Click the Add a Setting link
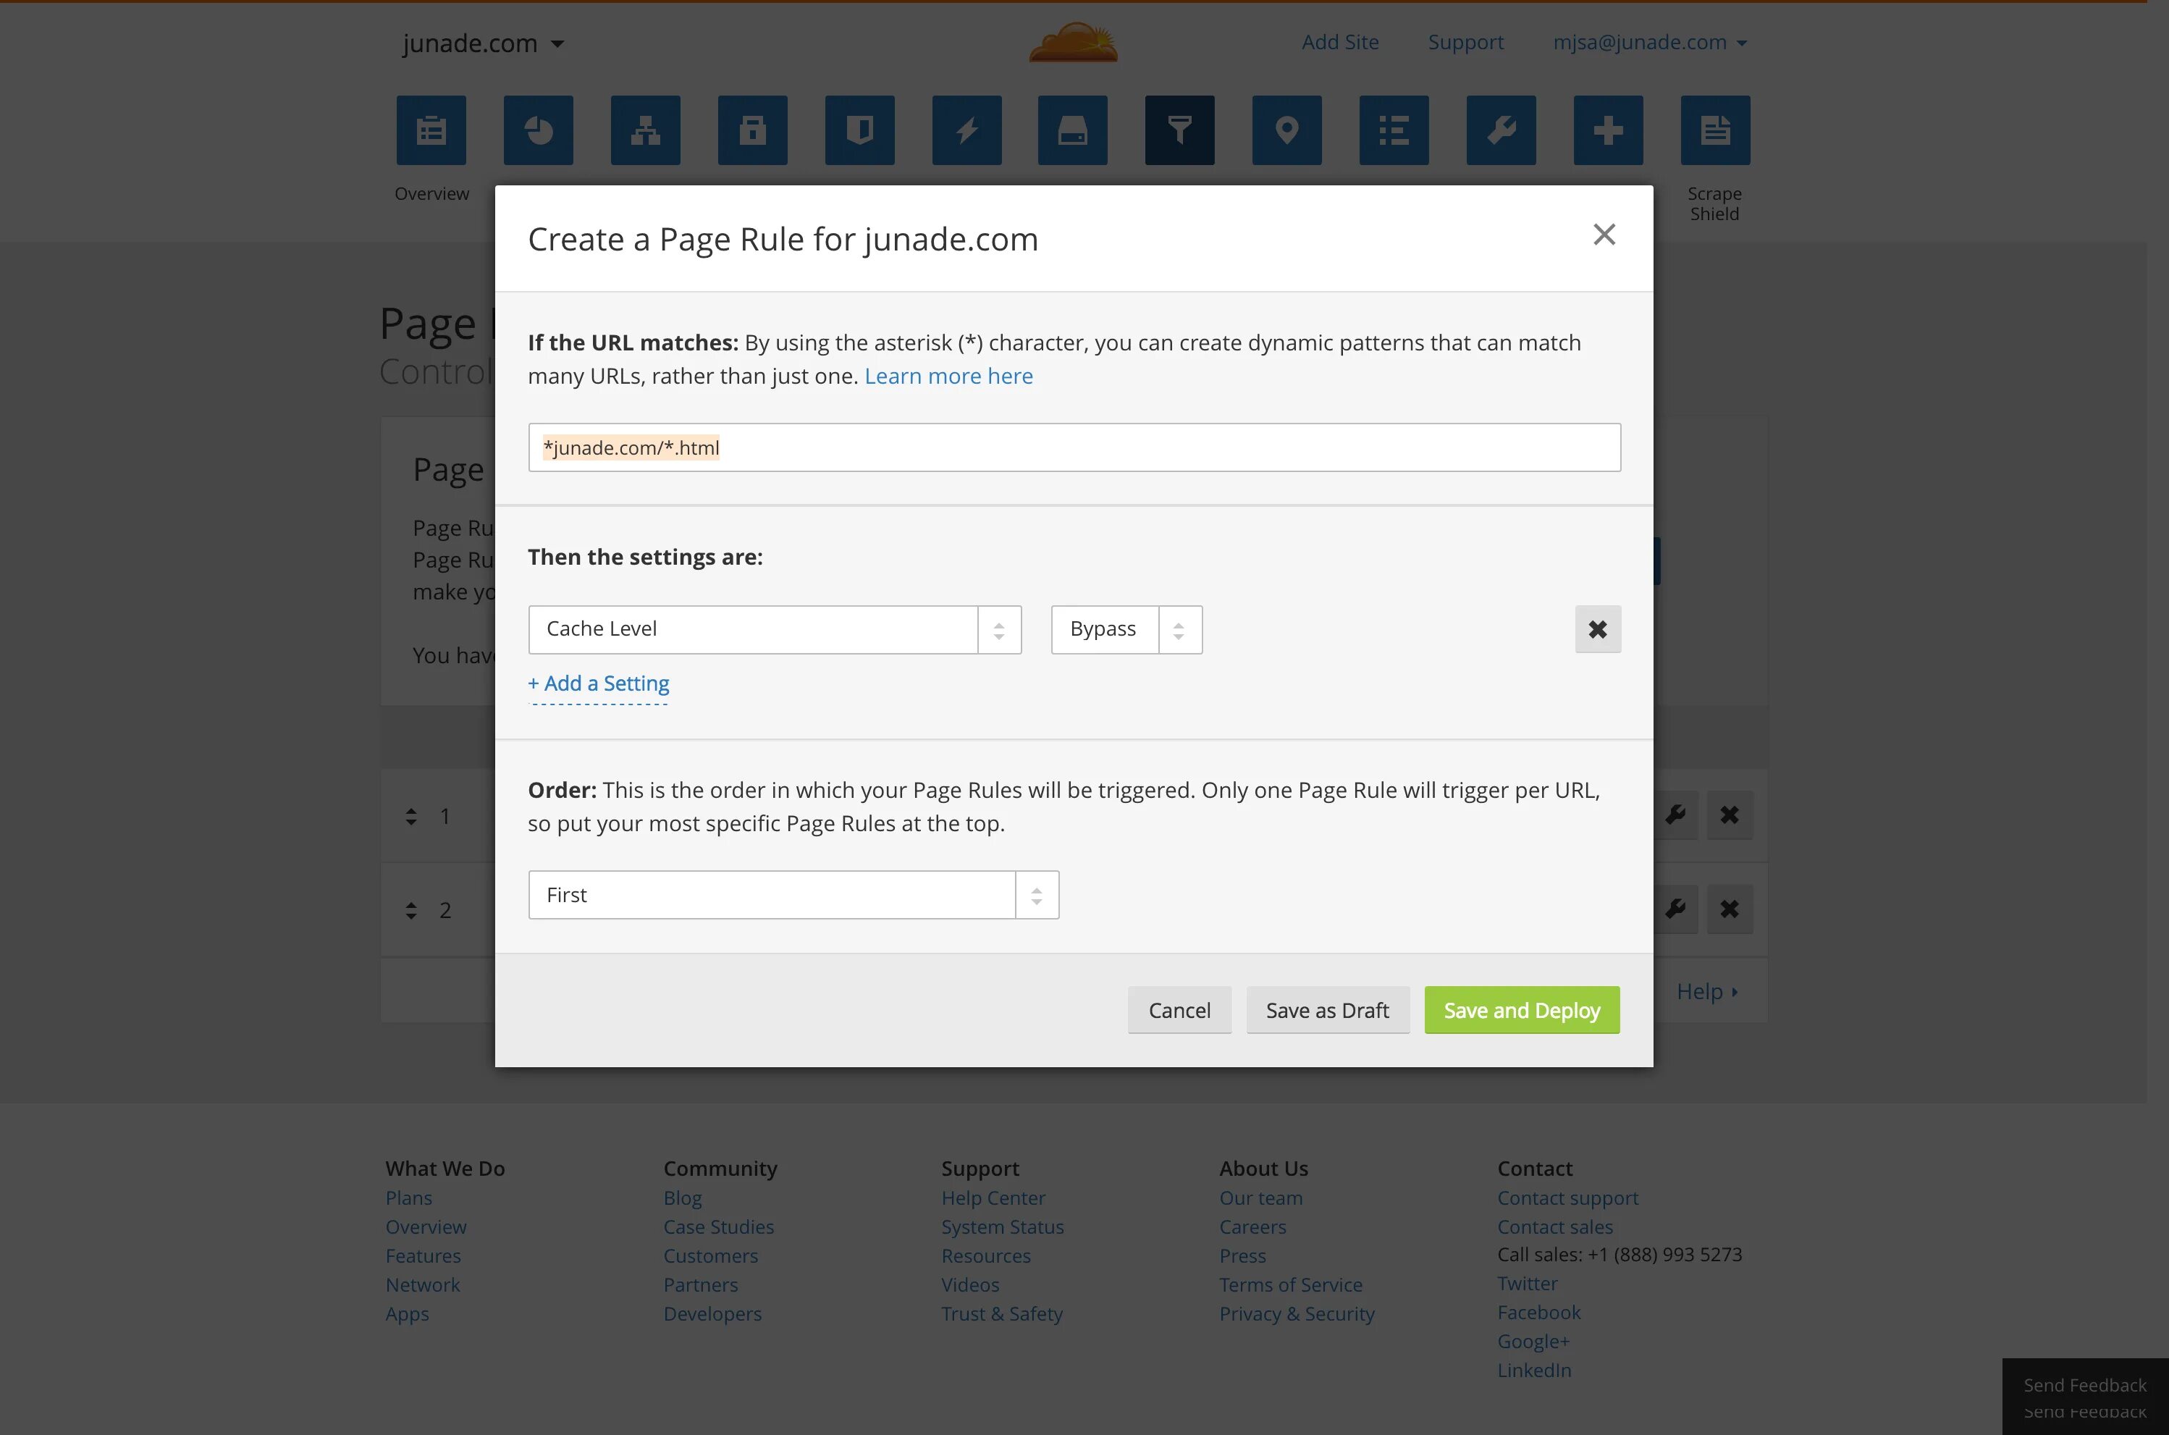Screen dimensions: 2169x1435 point(599,683)
